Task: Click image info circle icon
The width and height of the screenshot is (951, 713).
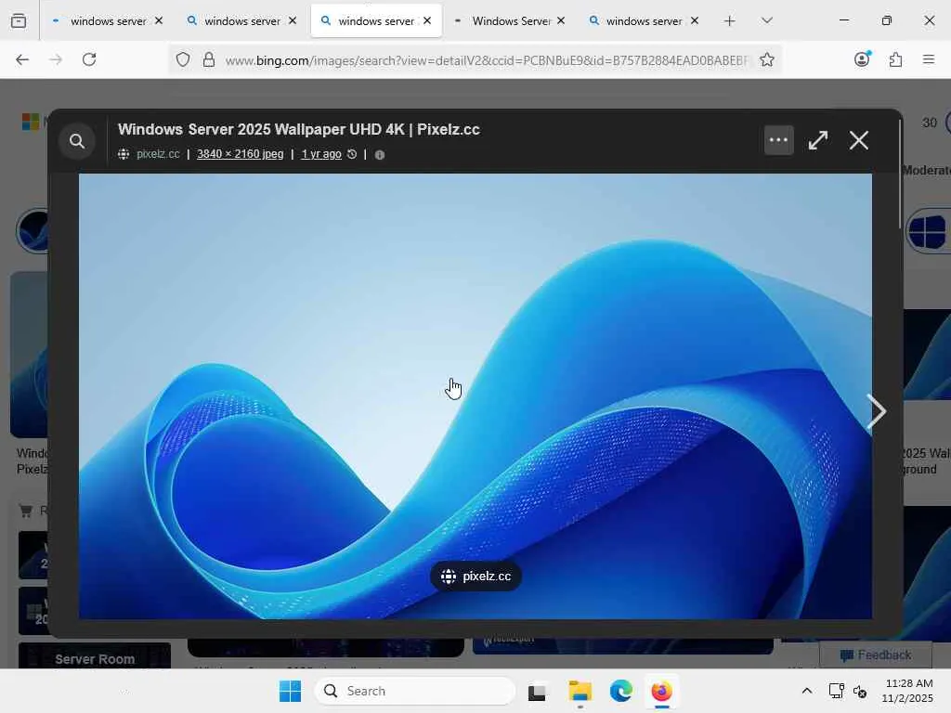Action: [x=380, y=155]
